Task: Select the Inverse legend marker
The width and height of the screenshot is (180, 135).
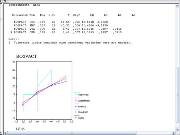Action: click(76, 106)
